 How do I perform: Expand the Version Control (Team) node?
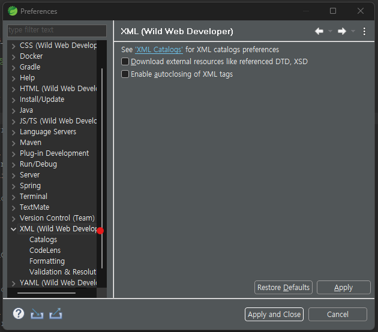click(14, 218)
